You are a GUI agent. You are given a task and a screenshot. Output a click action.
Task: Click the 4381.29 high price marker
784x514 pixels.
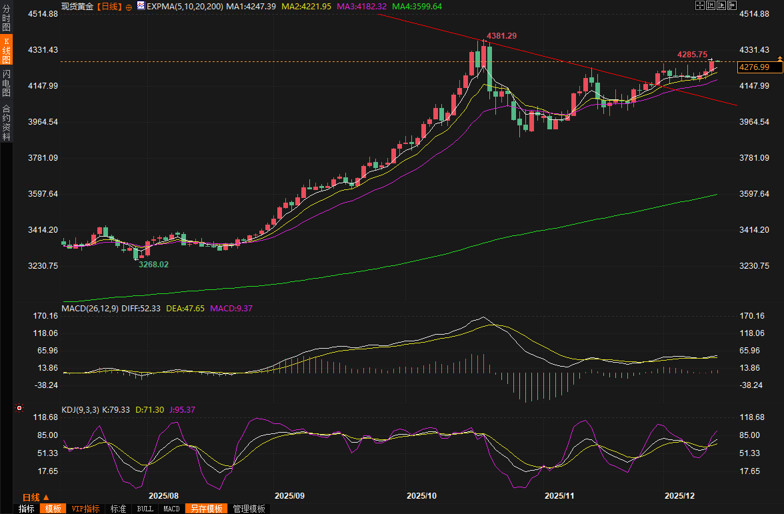[501, 35]
